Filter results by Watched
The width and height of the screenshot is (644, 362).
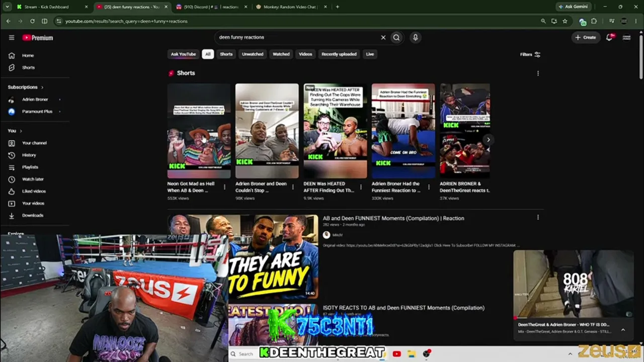(281, 54)
